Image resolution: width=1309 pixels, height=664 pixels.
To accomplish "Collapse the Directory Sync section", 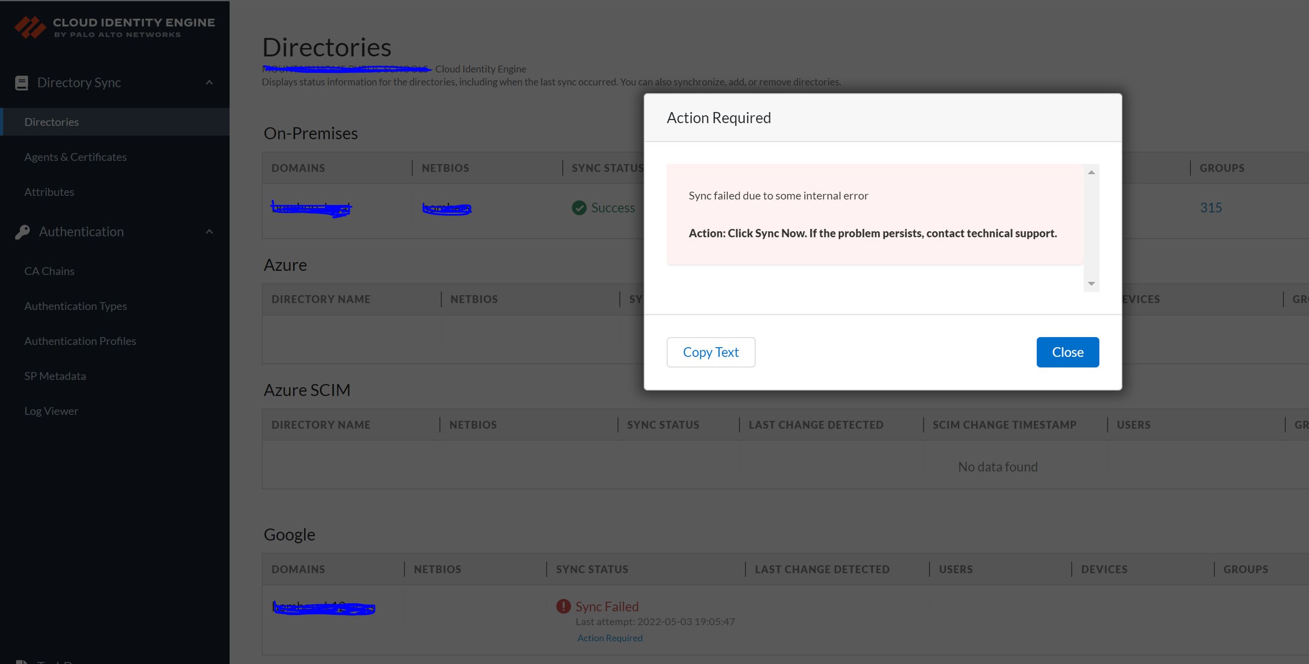I will pos(210,82).
